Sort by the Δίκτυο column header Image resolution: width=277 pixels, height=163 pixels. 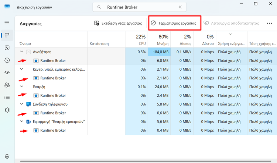point(205,39)
